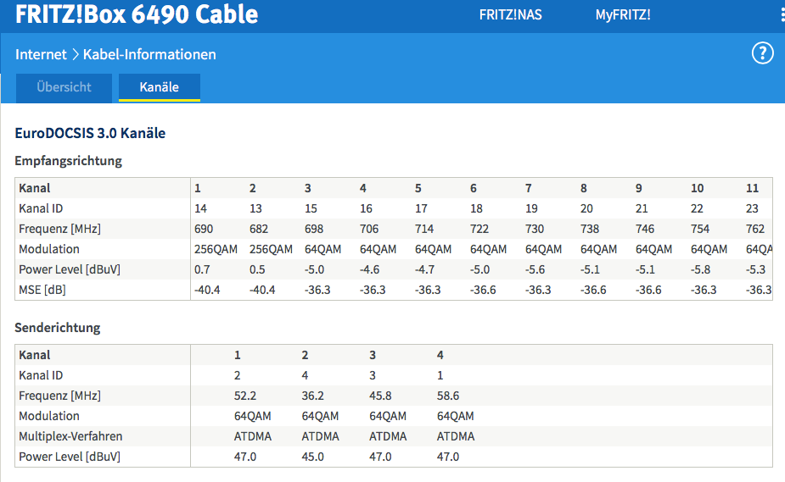
Task: Go to MyFRITZ! in the header
Action: point(623,15)
